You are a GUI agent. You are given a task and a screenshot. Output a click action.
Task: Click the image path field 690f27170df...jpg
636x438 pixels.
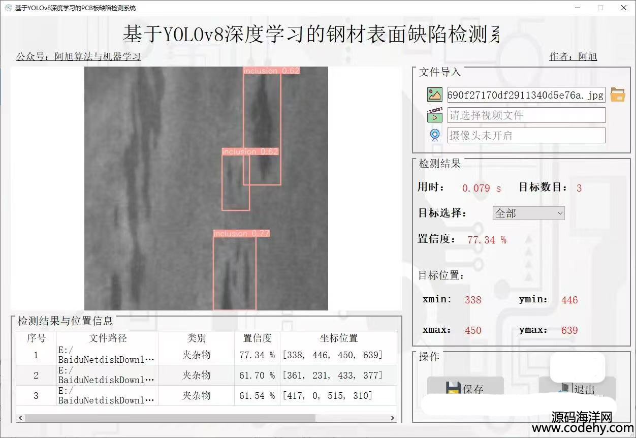[526, 95]
